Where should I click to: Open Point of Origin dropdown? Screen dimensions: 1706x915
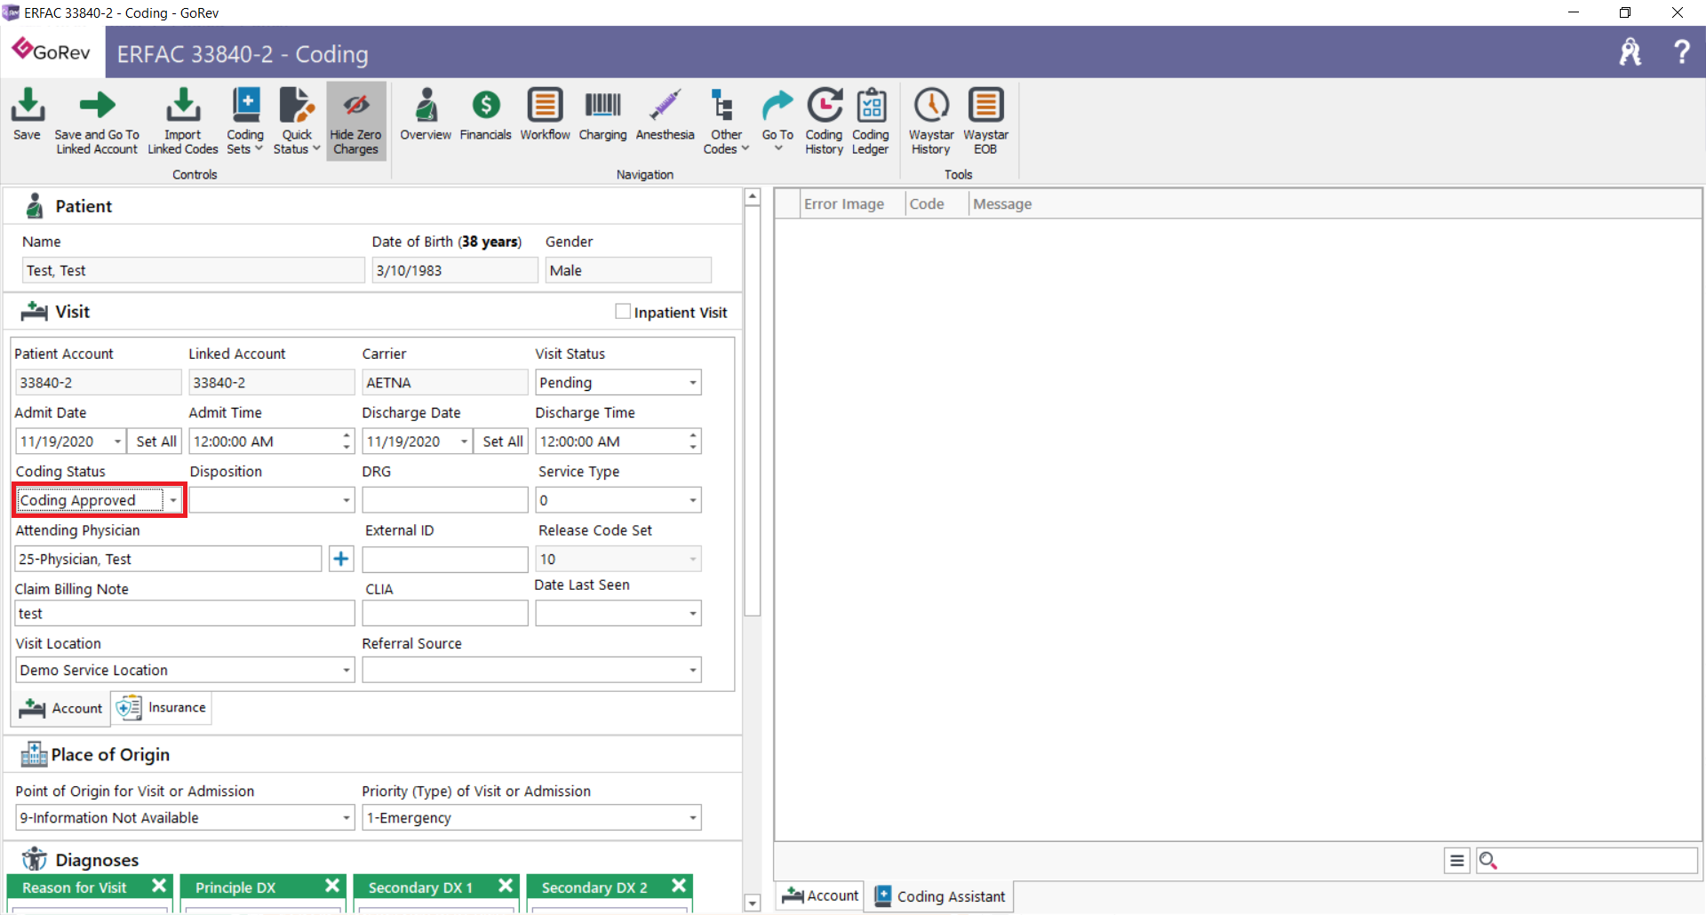tap(347, 818)
